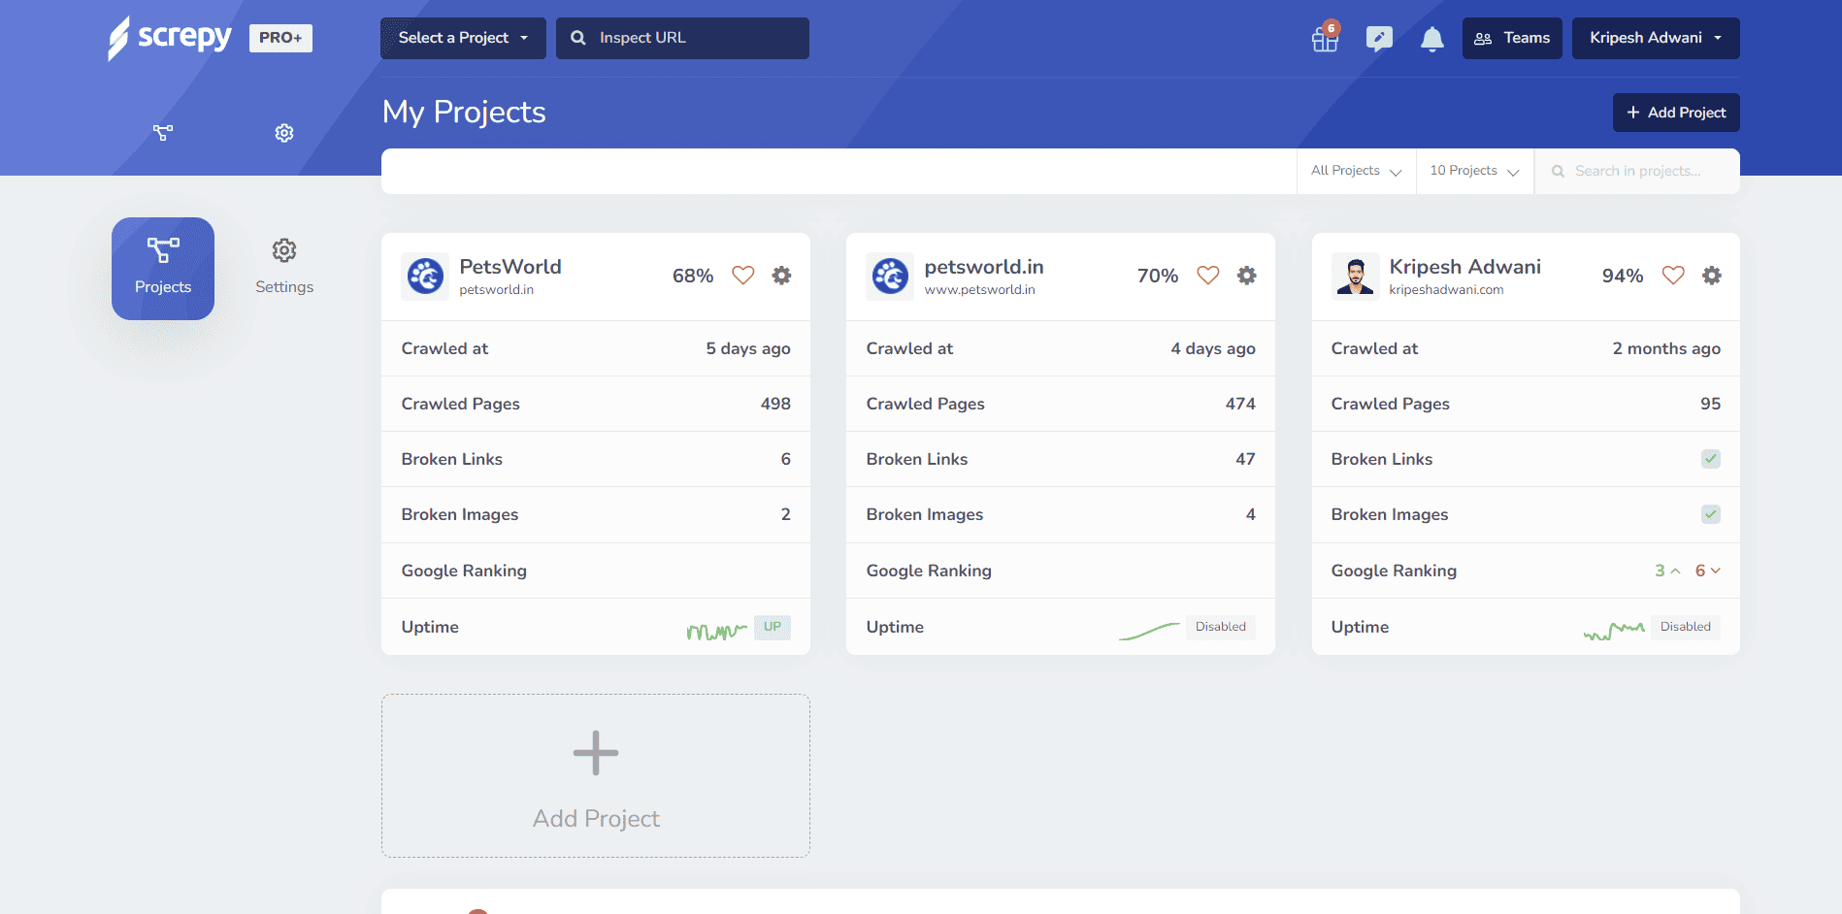Click PetsWorld 68% score
This screenshot has height=914, width=1842.
click(x=693, y=276)
